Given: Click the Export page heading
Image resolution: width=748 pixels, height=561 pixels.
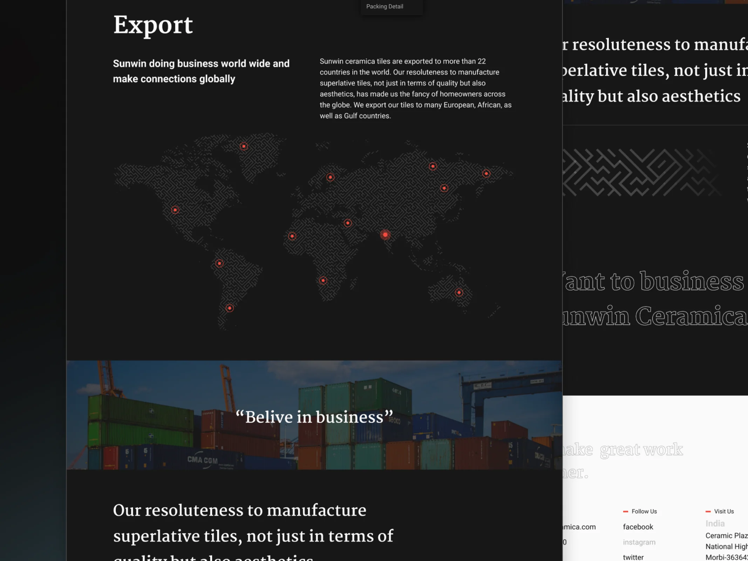Looking at the screenshot, I should click(153, 25).
